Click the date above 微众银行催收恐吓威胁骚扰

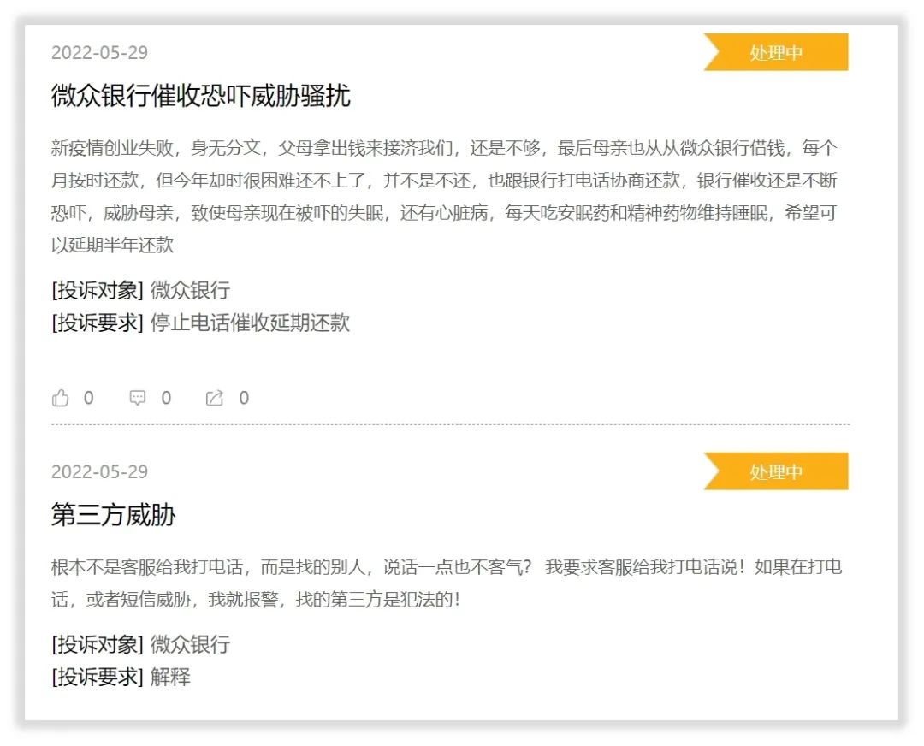click(x=99, y=52)
